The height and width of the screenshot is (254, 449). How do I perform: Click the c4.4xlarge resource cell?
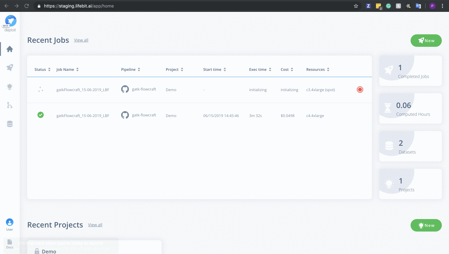pyautogui.click(x=315, y=116)
